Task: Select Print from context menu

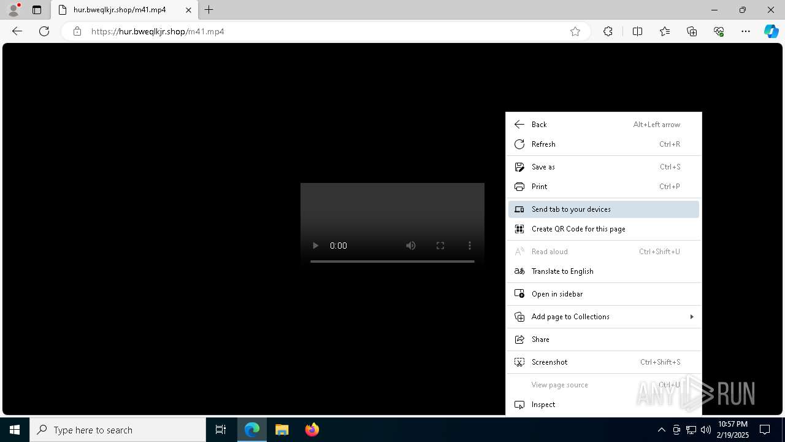Action: (x=603, y=187)
